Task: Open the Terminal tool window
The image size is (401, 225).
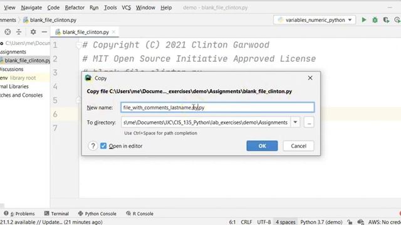Action: (x=56, y=214)
